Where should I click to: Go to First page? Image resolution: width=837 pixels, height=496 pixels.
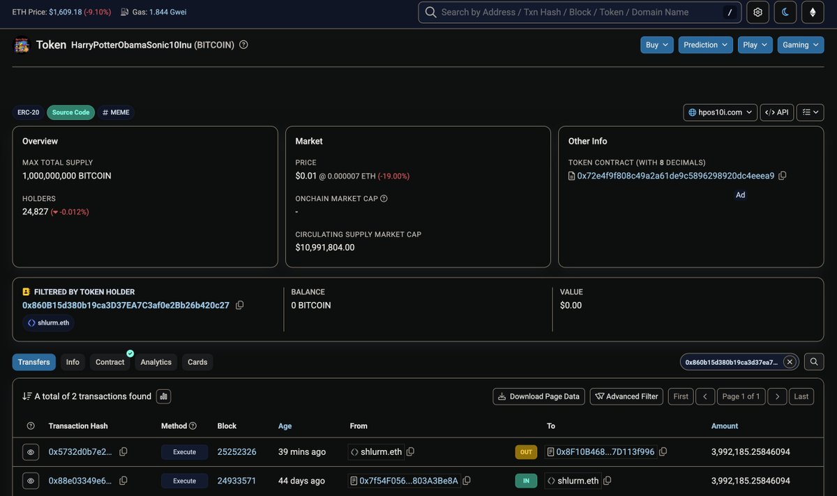[x=681, y=396]
